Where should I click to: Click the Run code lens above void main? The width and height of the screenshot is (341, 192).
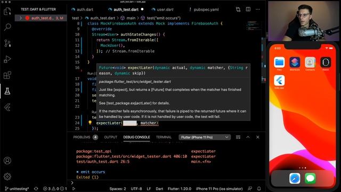click(x=90, y=74)
